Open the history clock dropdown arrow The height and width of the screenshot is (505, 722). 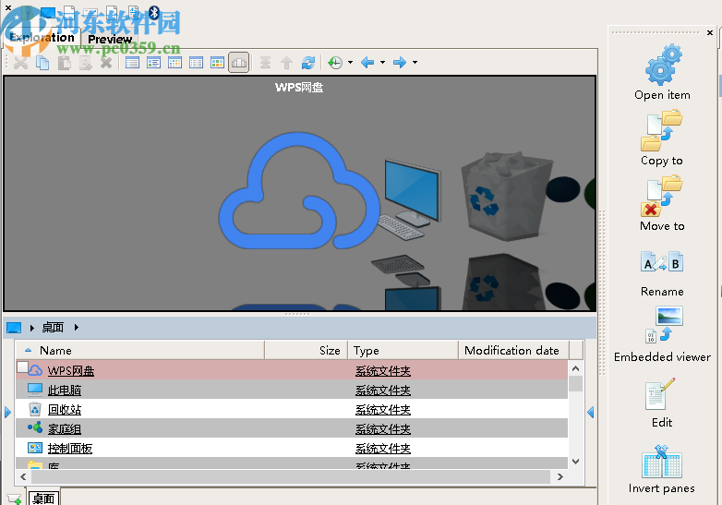351,62
